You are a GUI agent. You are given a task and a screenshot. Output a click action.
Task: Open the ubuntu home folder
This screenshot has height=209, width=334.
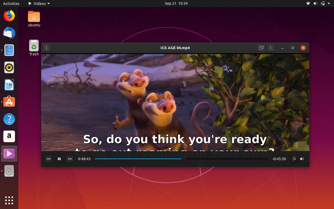tap(34, 19)
